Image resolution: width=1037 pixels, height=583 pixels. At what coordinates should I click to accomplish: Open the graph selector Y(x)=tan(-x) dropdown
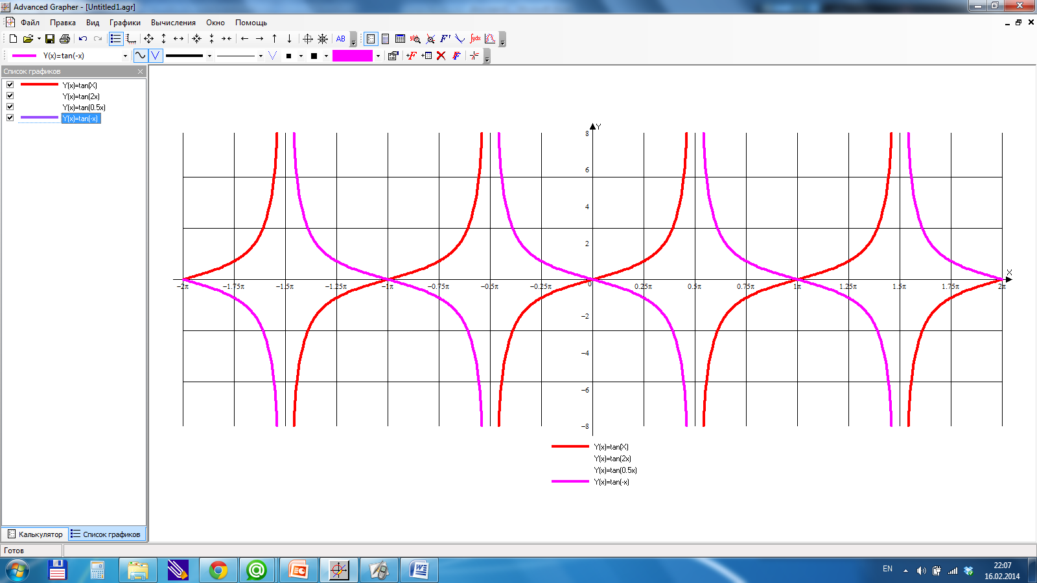tap(126, 56)
